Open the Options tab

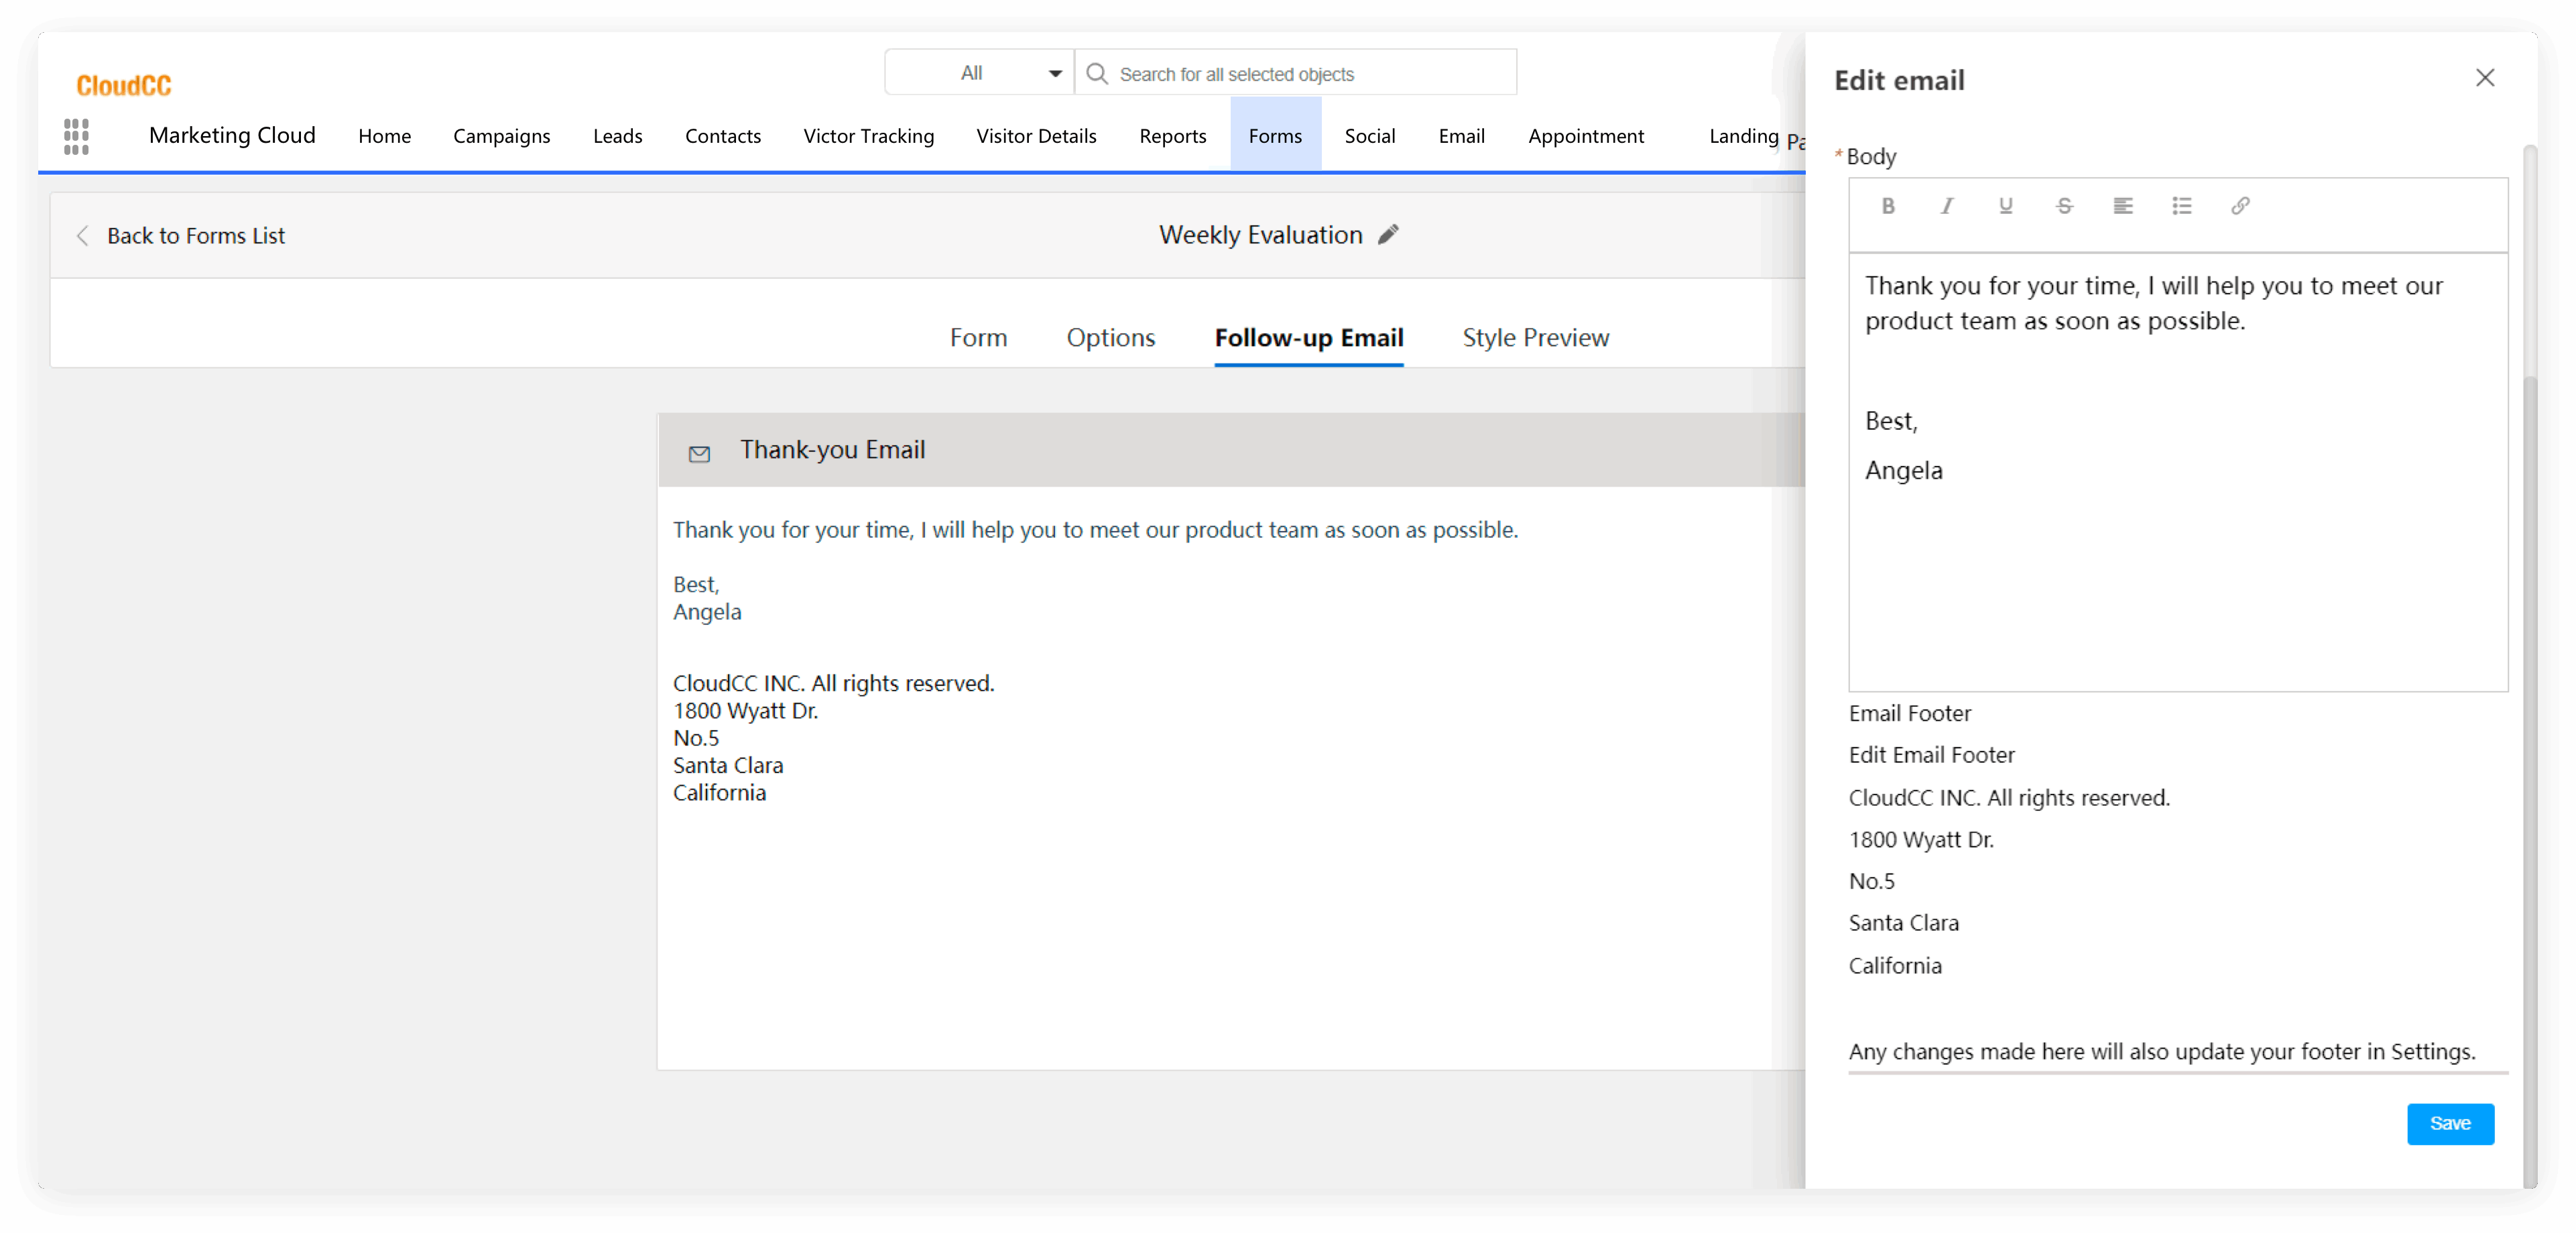click(1110, 338)
